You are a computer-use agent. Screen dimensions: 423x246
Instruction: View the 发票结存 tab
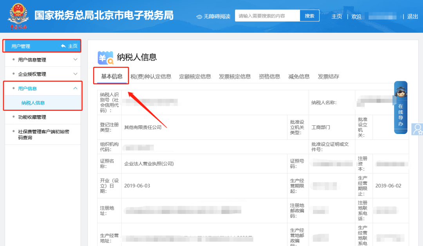point(328,77)
